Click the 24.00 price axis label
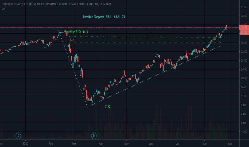Image resolution: width=249 pixels, height=147 pixels. pos(244,69)
